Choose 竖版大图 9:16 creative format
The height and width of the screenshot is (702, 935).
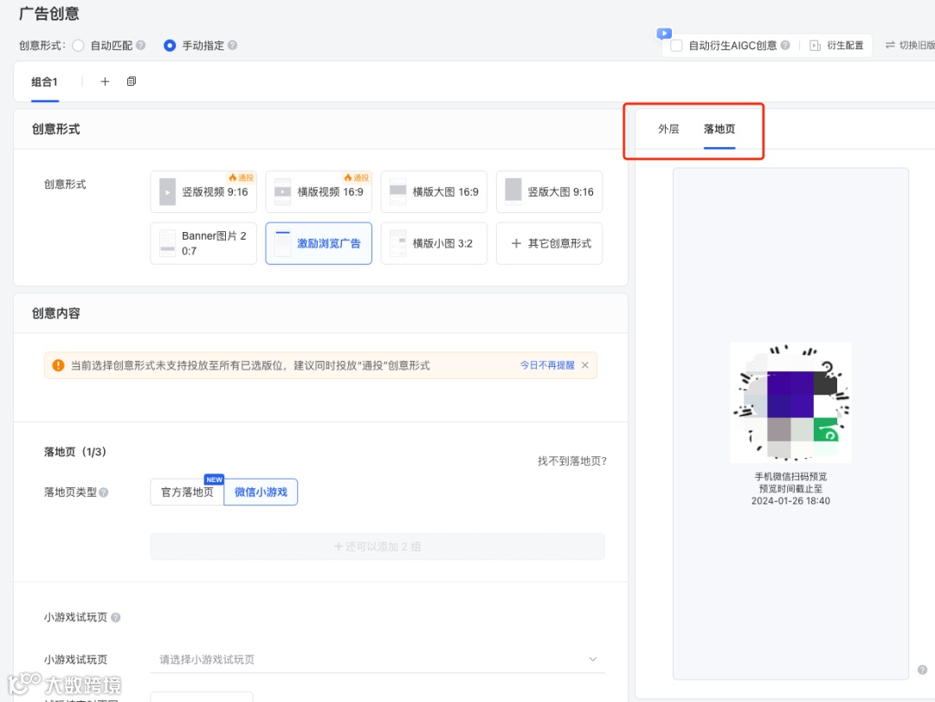click(549, 191)
